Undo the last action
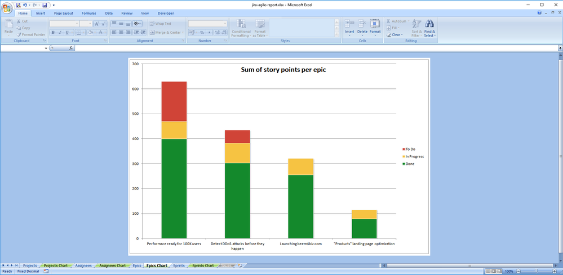The image size is (563, 275). (26, 5)
